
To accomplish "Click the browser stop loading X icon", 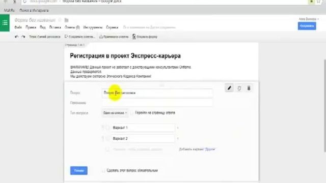I will [15, 2].
